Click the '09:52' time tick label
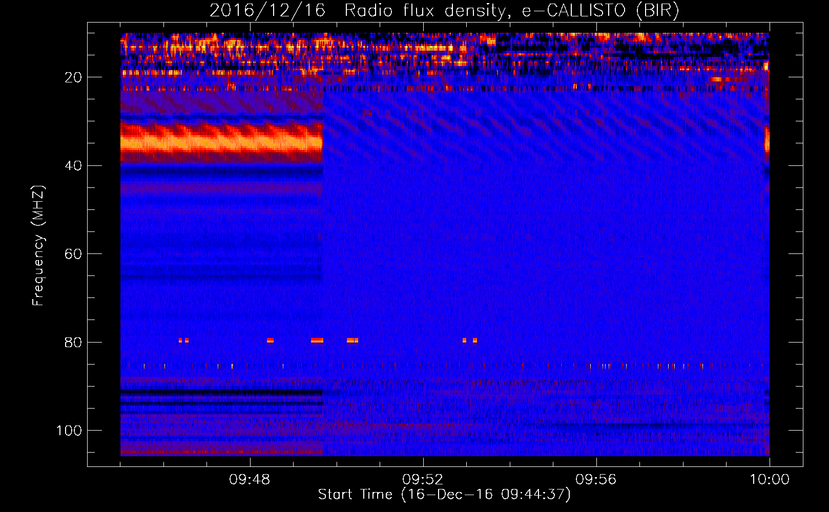 click(x=423, y=480)
